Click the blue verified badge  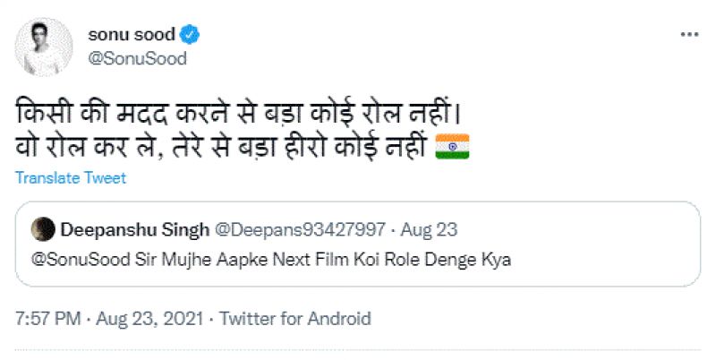tap(190, 35)
